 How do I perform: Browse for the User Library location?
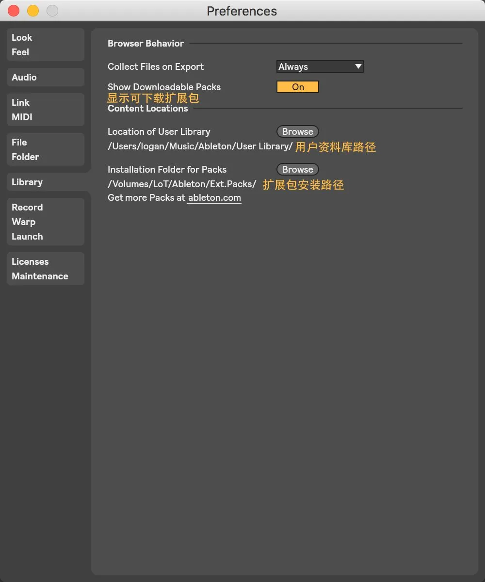tap(297, 131)
